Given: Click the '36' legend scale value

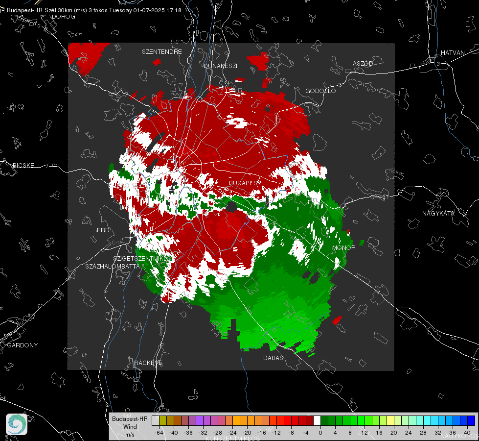Looking at the screenshot, I should point(453,433).
